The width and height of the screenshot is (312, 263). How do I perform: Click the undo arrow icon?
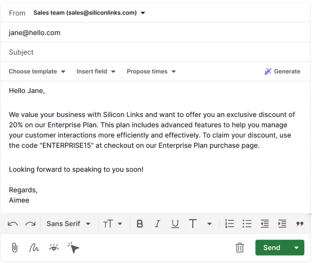coord(13,224)
